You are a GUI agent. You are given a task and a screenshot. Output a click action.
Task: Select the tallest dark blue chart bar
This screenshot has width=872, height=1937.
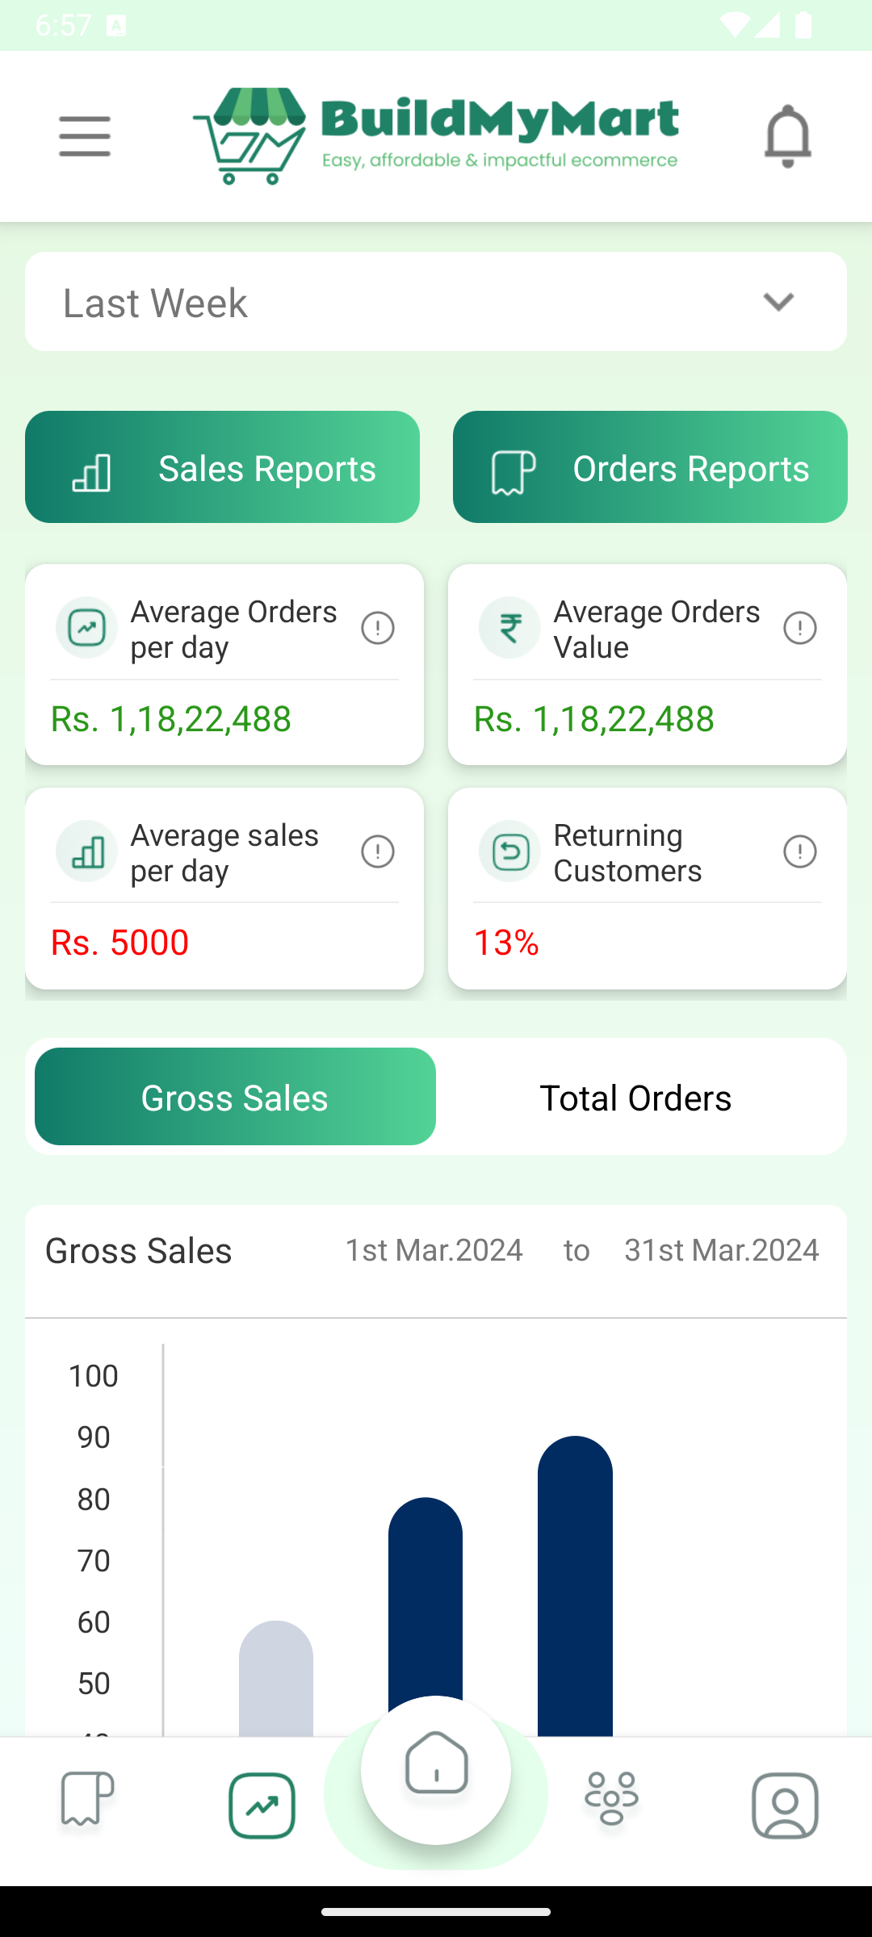point(575,1585)
